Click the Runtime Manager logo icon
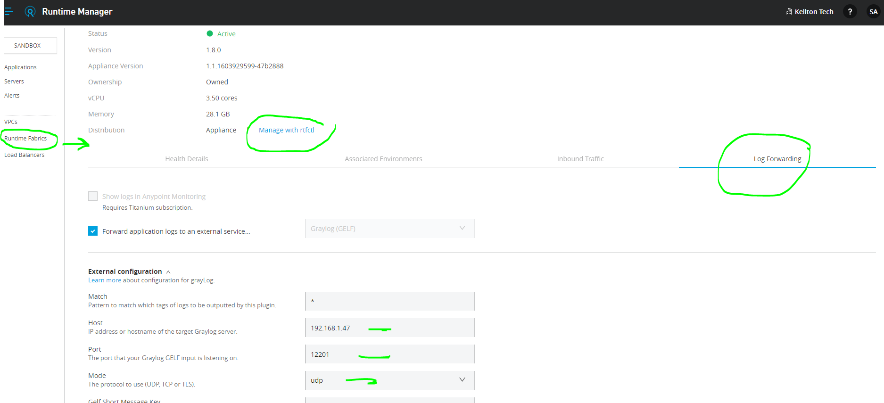The width and height of the screenshot is (884, 403). (30, 12)
